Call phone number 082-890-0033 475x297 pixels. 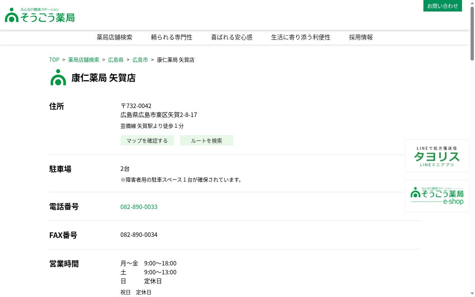[x=139, y=207]
